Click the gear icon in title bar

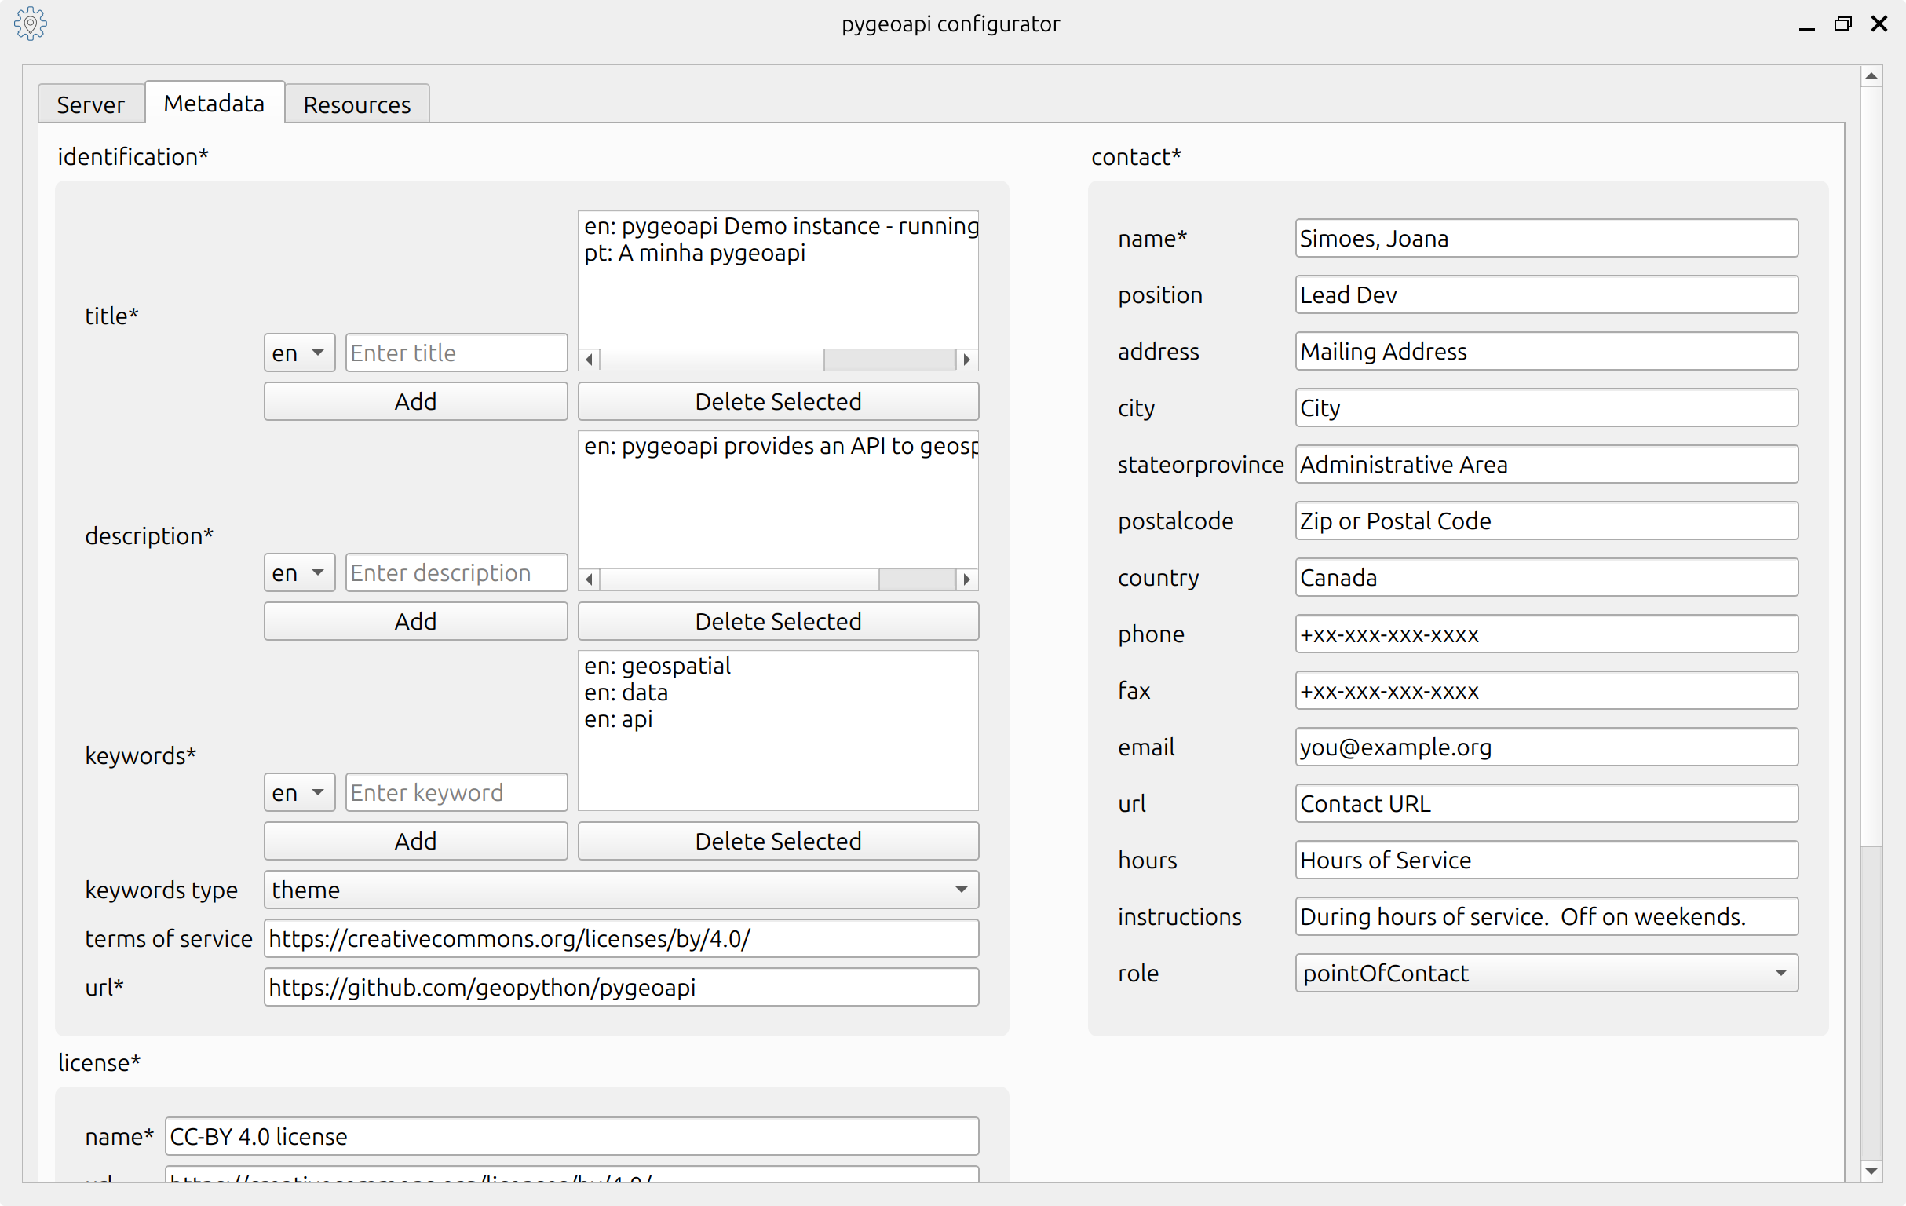[30, 24]
